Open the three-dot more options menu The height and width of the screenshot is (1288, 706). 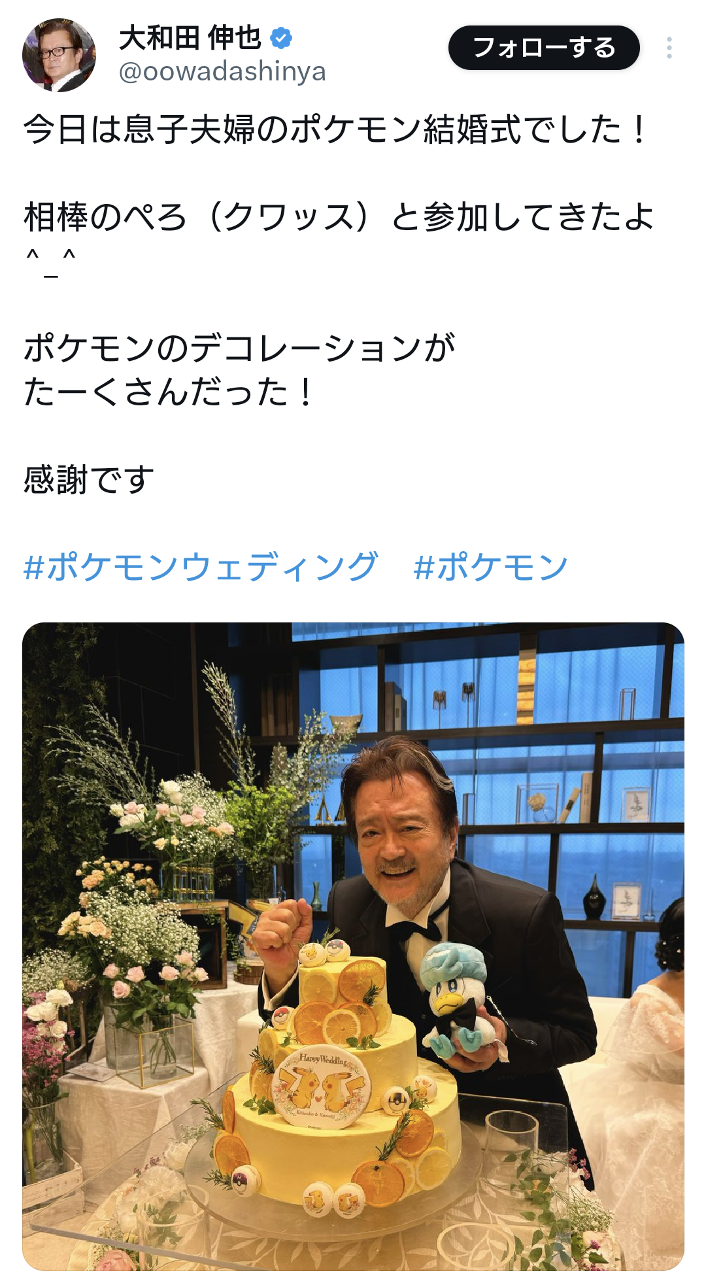[669, 48]
